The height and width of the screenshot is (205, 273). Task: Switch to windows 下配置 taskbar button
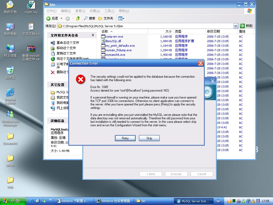[74, 201]
